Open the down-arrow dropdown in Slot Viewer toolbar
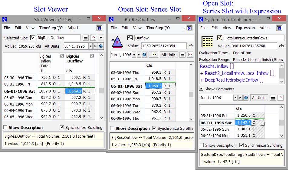This screenshot has height=171, width=289. click(101, 38)
